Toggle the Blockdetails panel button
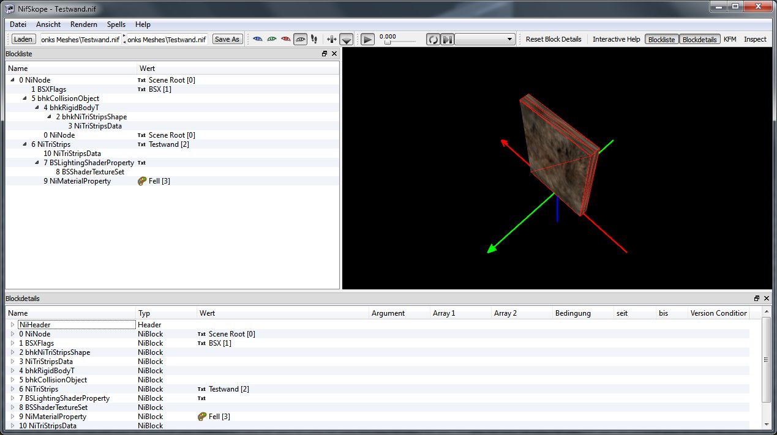777x435 pixels. tap(699, 39)
